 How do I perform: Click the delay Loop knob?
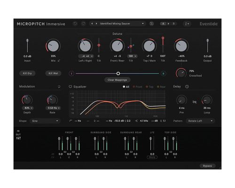tap(207, 100)
